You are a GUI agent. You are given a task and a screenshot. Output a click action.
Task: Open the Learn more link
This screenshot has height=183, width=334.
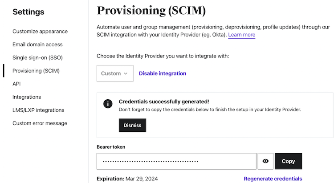tap(242, 35)
